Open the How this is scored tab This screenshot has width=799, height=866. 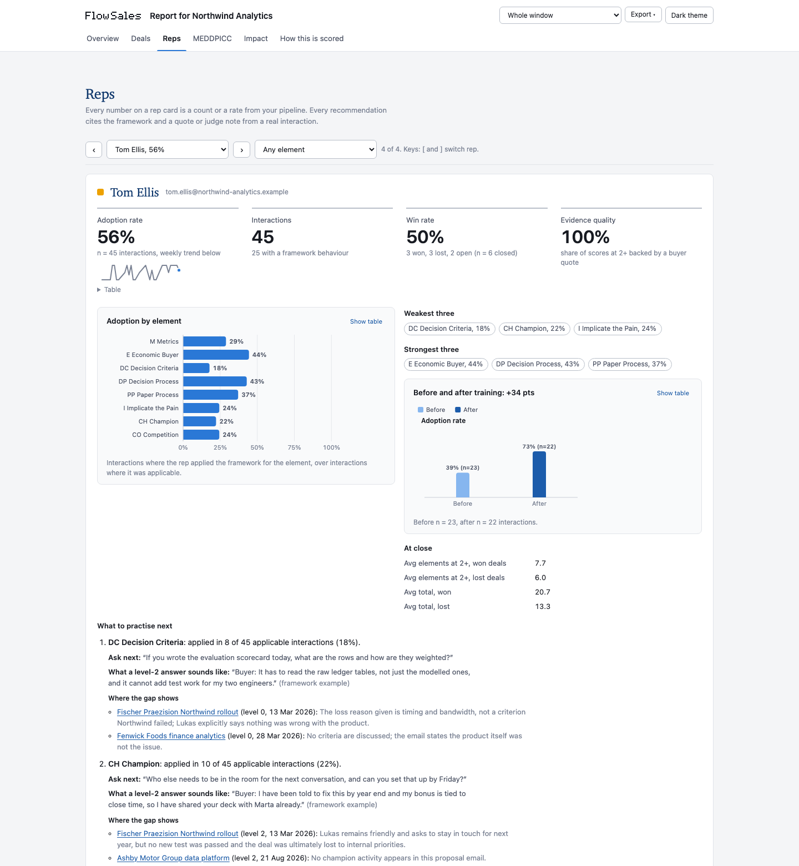(312, 38)
